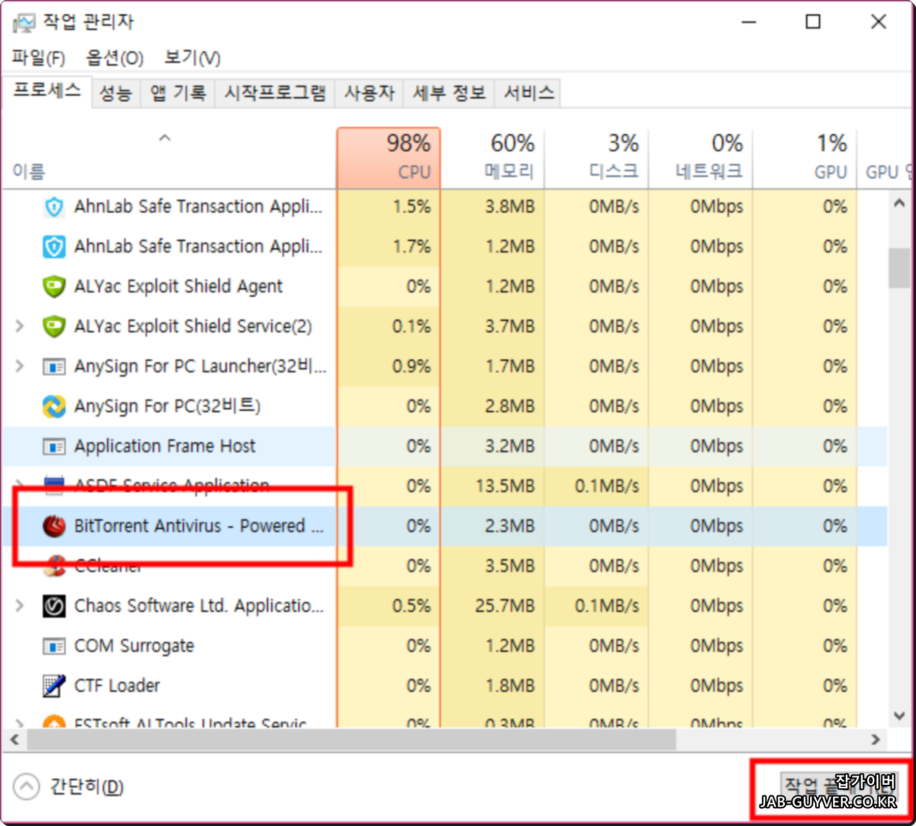Viewport: 916px width, 826px height.
Task: Open the 옵션(O) menu
Action: [x=114, y=58]
